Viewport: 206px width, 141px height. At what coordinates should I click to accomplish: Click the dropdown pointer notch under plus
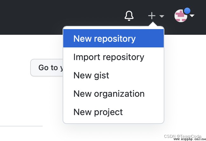click(153, 24)
